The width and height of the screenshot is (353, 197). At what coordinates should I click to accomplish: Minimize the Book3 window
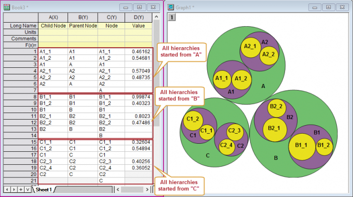(126, 8)
